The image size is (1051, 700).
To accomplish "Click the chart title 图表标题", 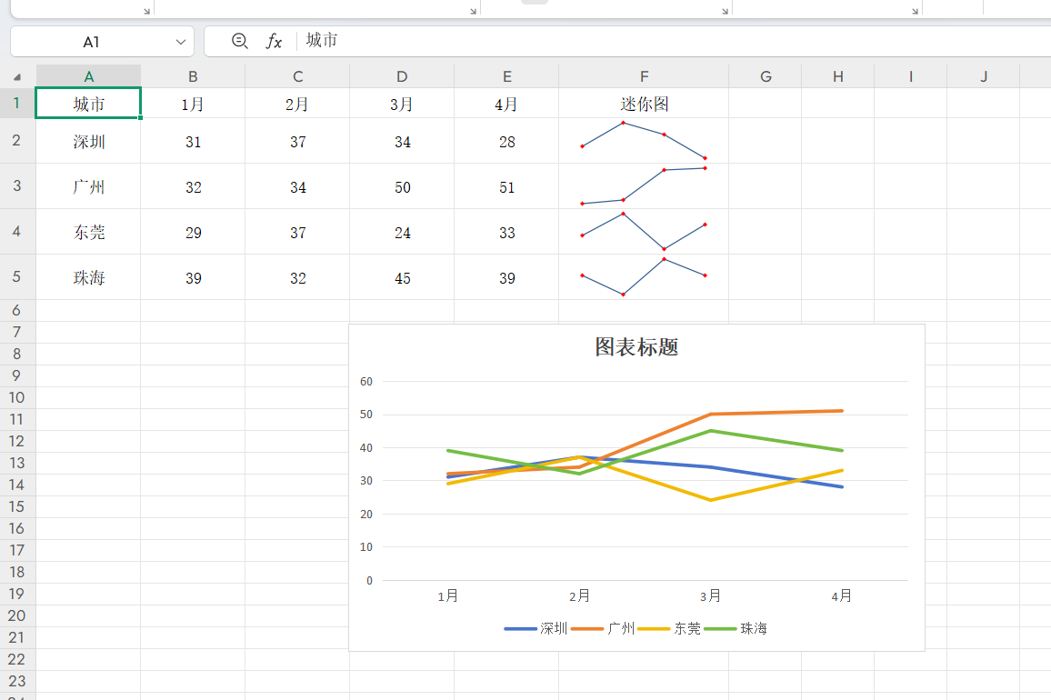I will click(x=636, y=347).
